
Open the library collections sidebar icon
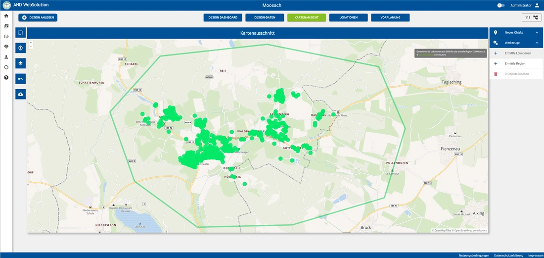click(6, 26)
